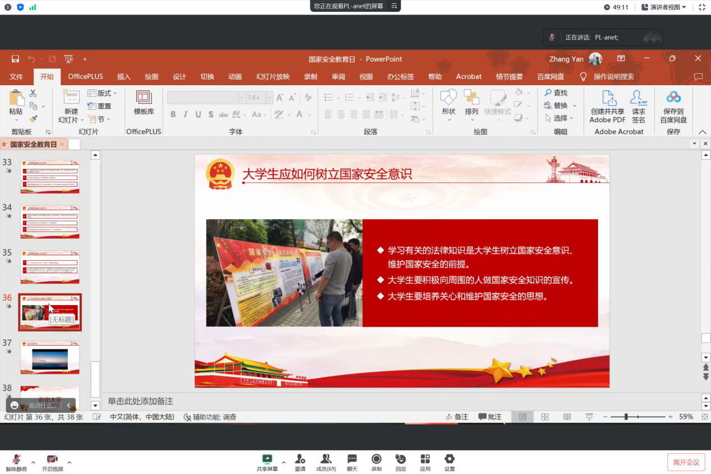711x474 pixels.
Task: Click the 中文(简体，中国大陆) language indicator
Action: coord(142,417)
